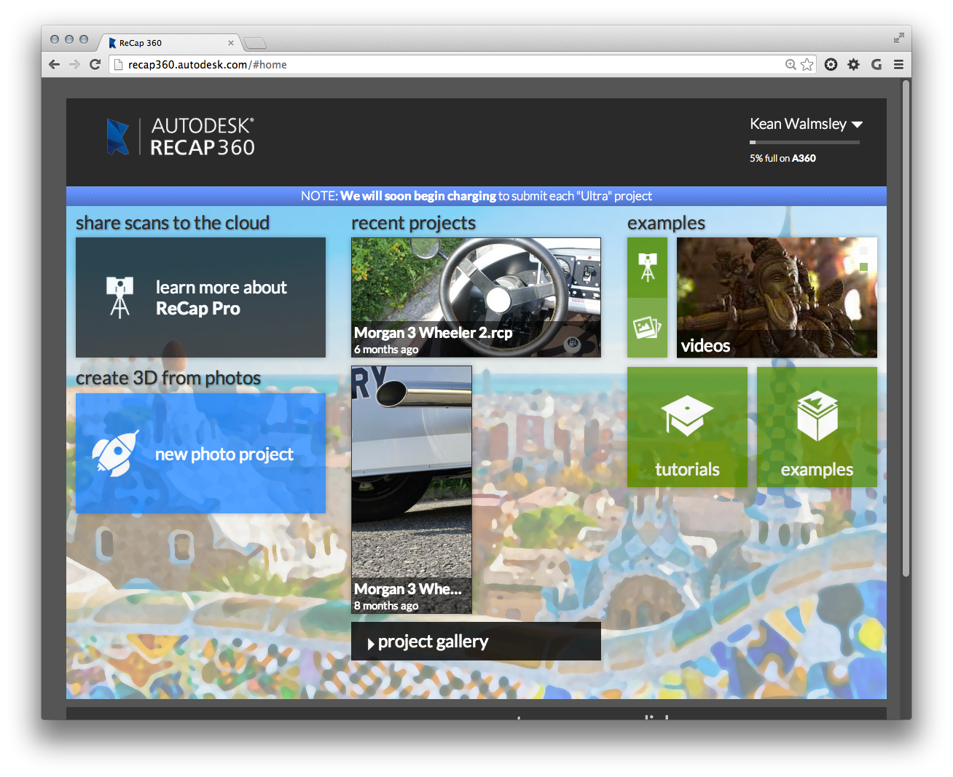Image resolution: width=953 pixels, height=777 pixels.
Task: Click the charging notice banner about Ultra projects
Action: click(x=476, y=196)
